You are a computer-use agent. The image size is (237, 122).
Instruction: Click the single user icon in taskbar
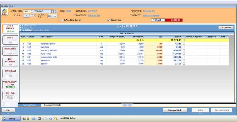28,119
